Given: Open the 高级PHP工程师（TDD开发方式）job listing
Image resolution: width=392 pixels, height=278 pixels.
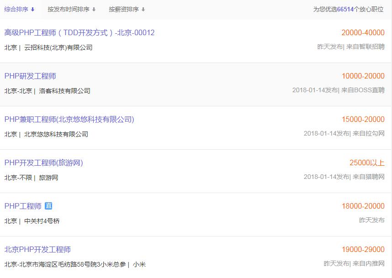Looking at the screenshot, I should tap(79, 32).
